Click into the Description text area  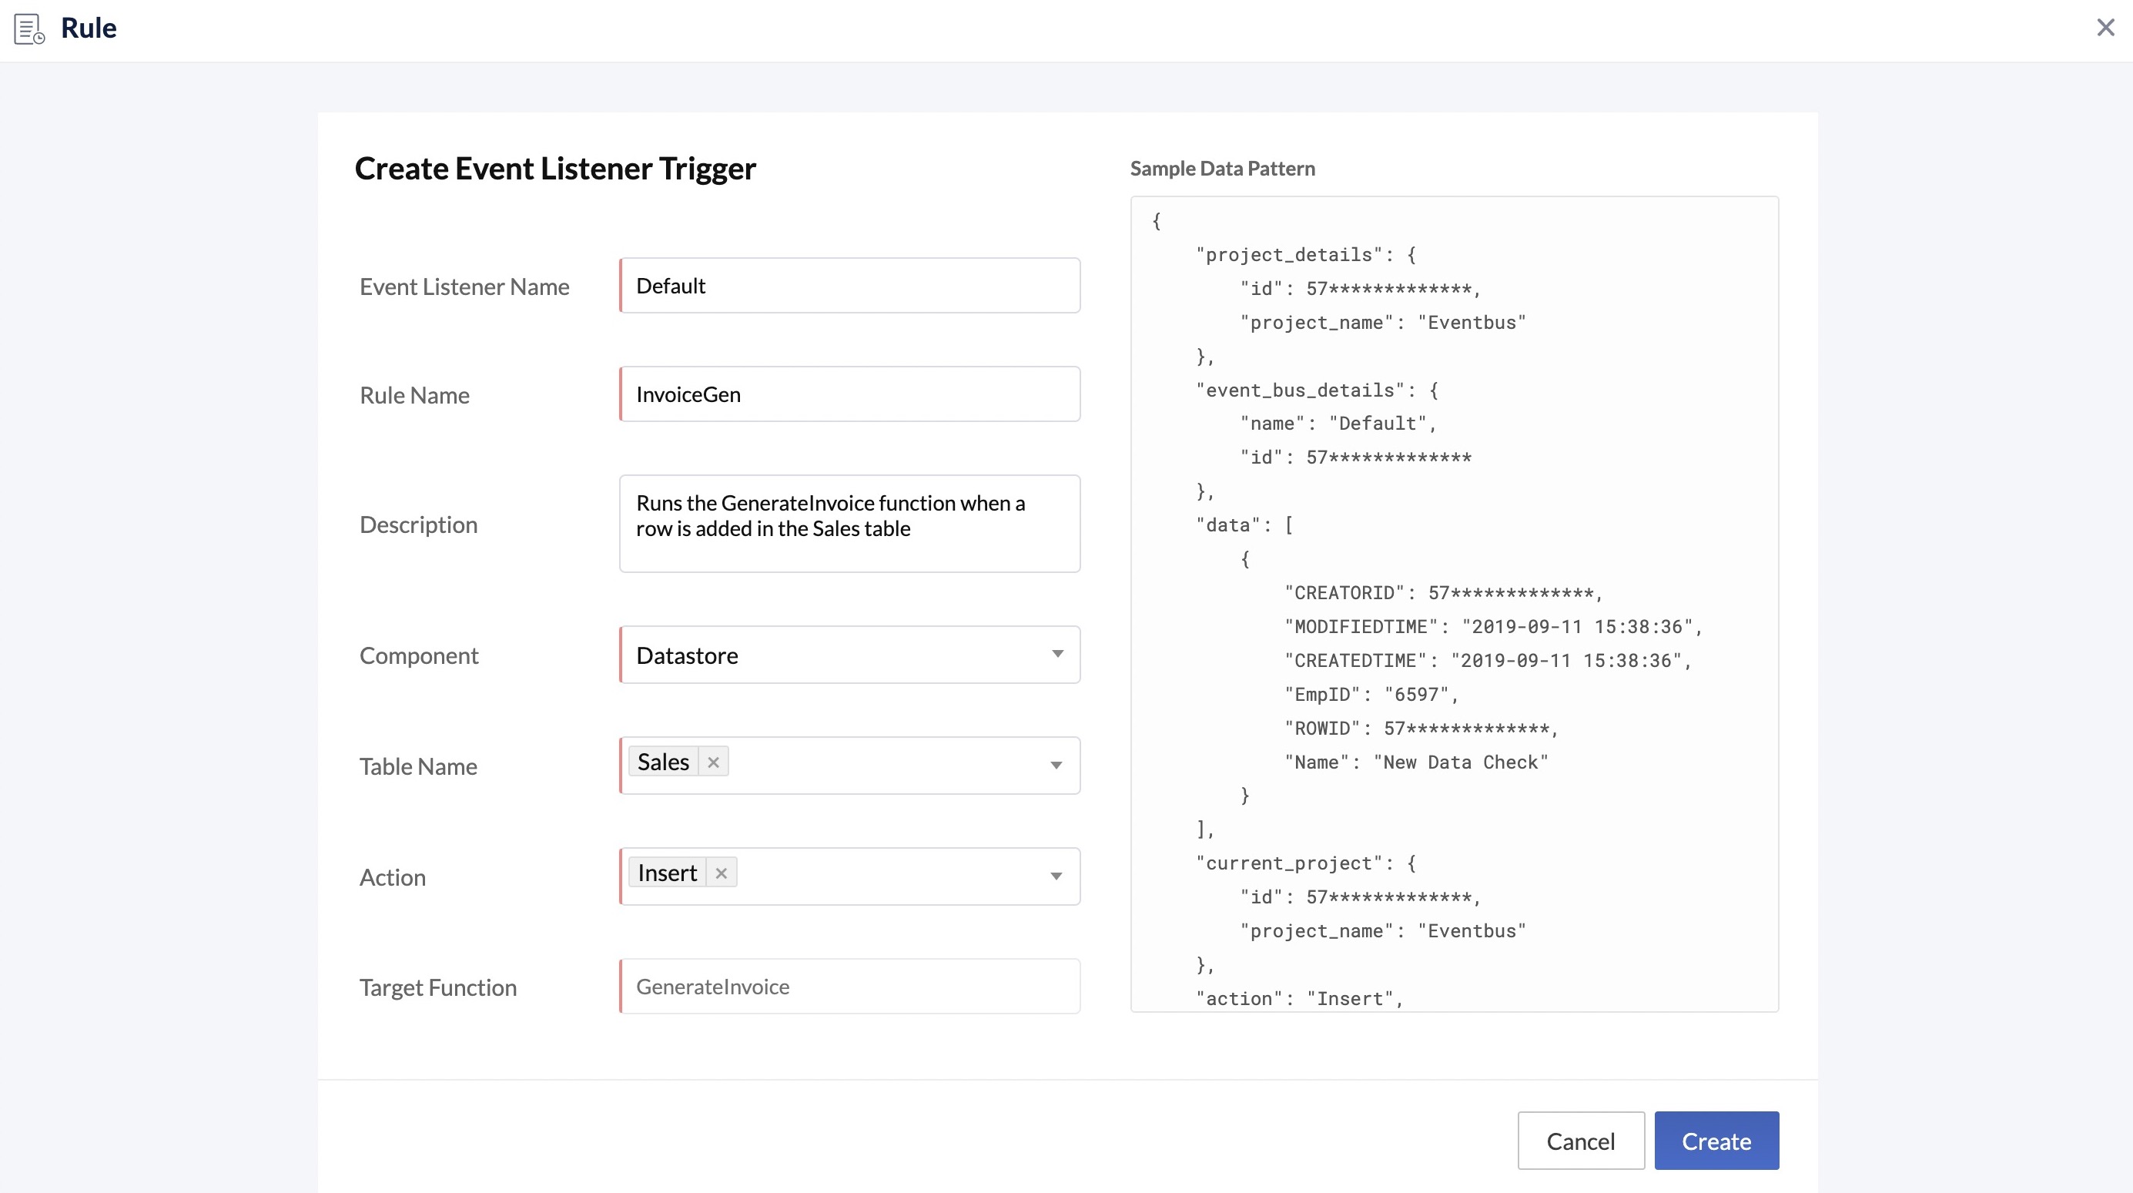click(849, 523)
